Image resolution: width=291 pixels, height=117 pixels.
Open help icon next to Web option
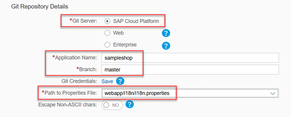point(166,34)
